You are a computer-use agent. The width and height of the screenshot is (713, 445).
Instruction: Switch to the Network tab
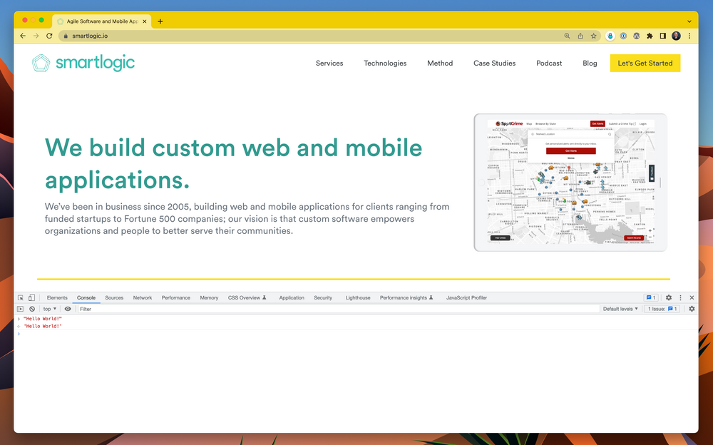pos(143,297)
